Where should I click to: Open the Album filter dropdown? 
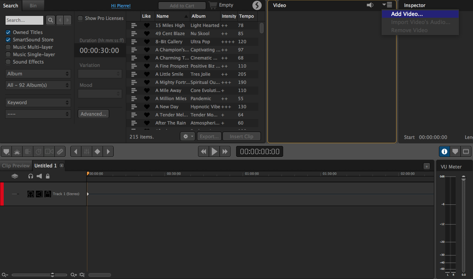click(x=38, y=74)
